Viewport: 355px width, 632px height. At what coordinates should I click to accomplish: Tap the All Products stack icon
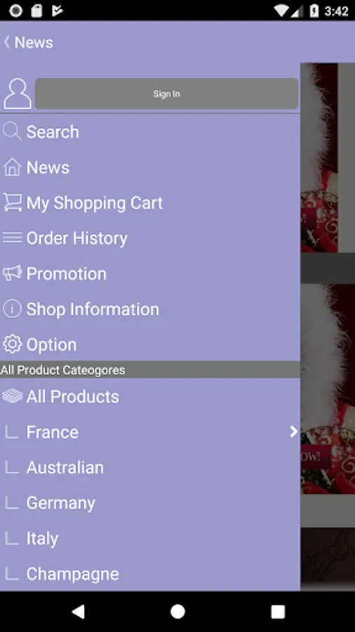pyautogui.click(x=12, y=396)
